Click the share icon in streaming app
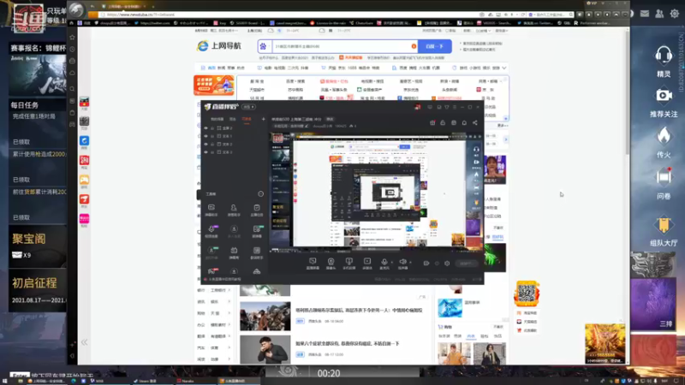 point(475,123)
